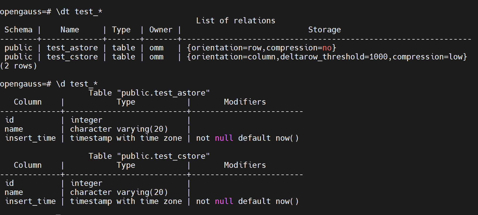Click "Modifiers" header of the test_astore table
The image size is (478, 215).
[x=245, y=102]
